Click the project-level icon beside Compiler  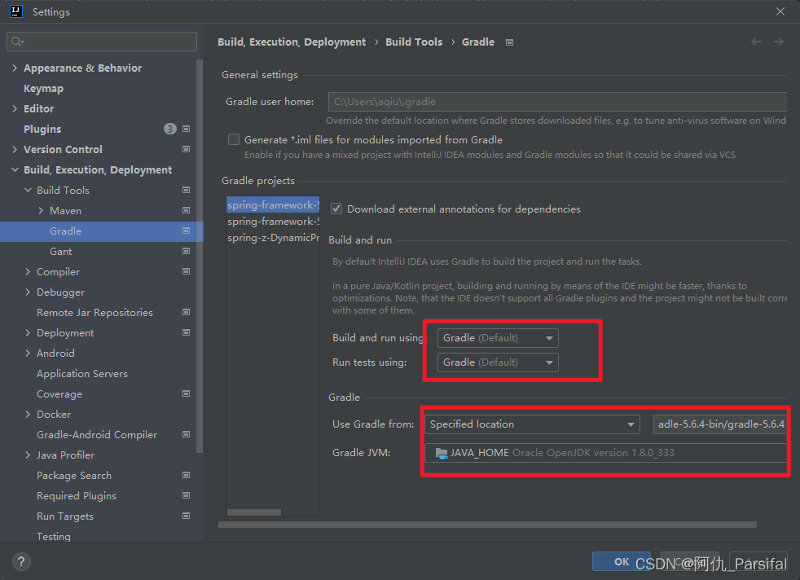[187, 272]
